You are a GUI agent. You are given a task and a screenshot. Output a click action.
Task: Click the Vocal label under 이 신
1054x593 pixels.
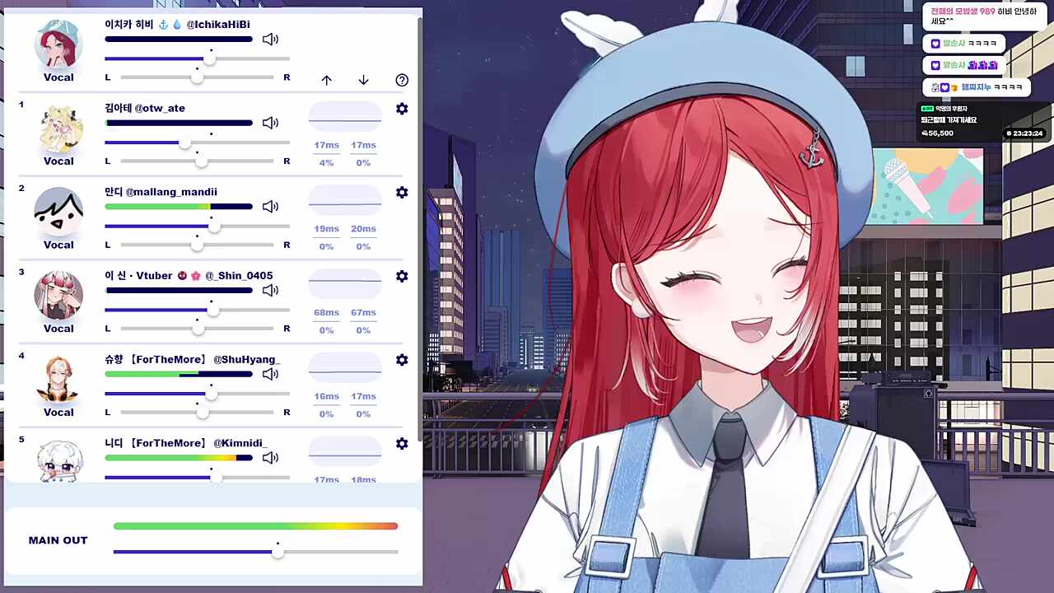click(x=58, y=329)
